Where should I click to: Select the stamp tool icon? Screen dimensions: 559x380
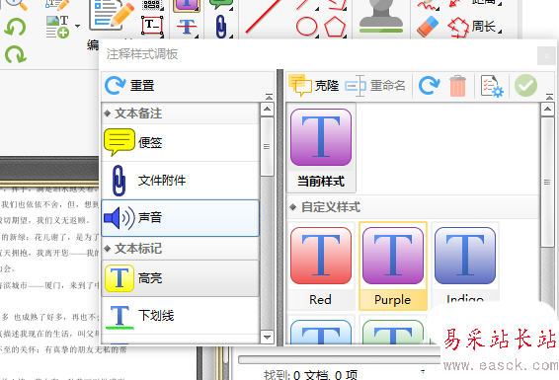(x=381, y=16)
